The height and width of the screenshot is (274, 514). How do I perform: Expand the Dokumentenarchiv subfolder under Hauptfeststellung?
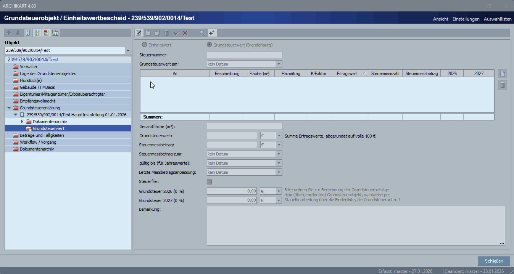click(x=22, y=122)
